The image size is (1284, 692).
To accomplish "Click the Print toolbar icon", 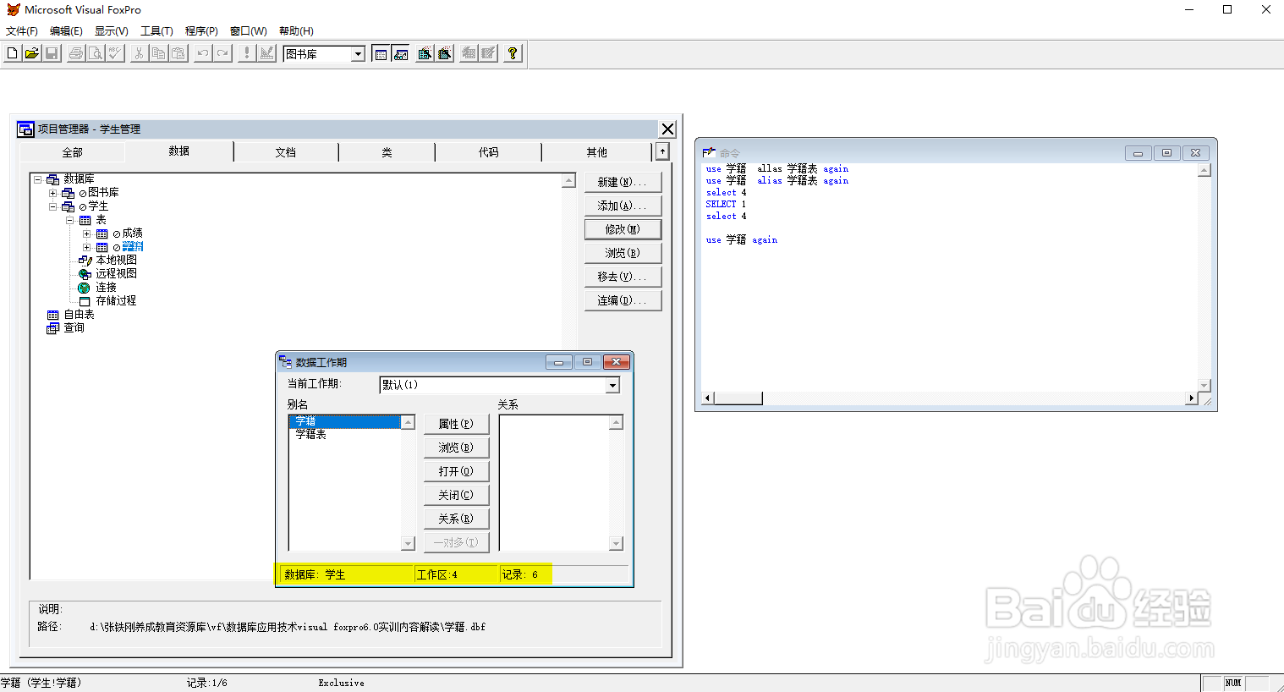I will (76, 53).
